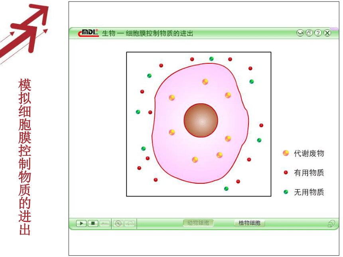Click the greyed loop/return icon in bottom toolbar

(x=130, y=224)
